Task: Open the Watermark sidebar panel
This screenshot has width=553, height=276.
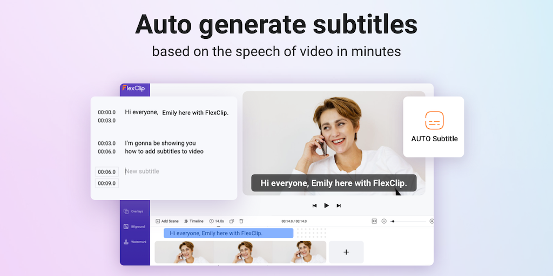Action: pos(134,242)
